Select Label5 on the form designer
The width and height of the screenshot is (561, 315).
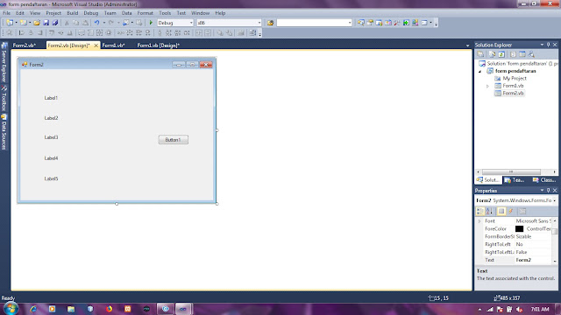pos(51,178)
